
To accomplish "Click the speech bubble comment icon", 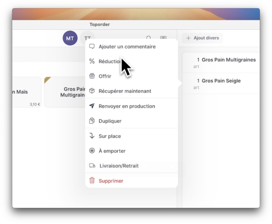I will pyautogui.click(x=92, y=47).
